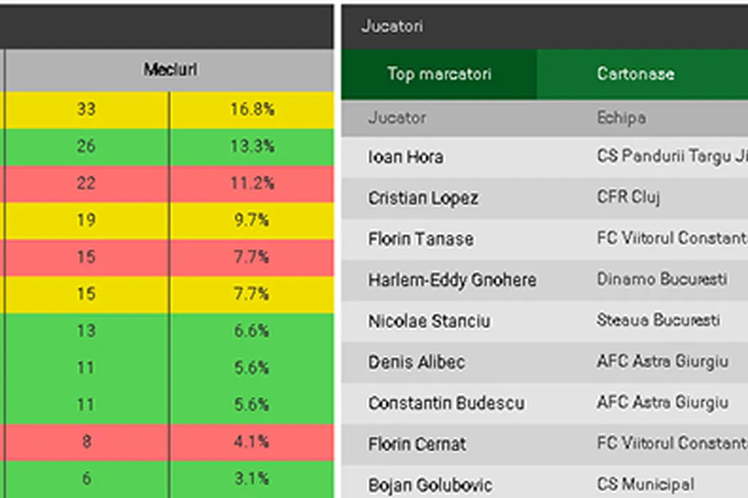The image size is (748, 498).
Task: Click Constantin Budescu's name
Action: (x=446, y=403)
